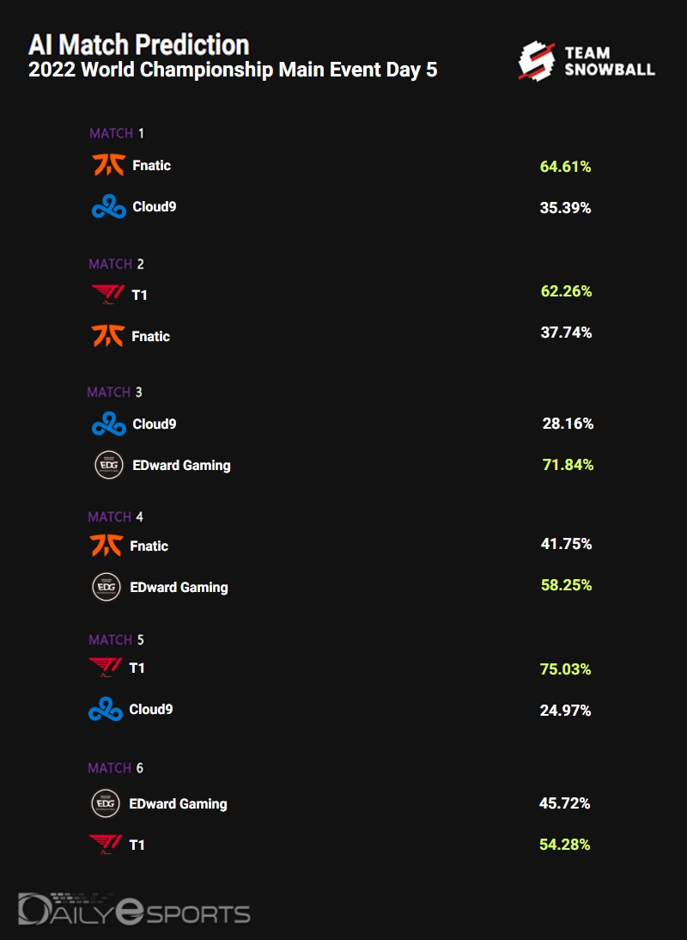This screenshot has height=940, width=687.
Task: Click the Fnatic logo in Match 2
Action: tap(108, 336)
